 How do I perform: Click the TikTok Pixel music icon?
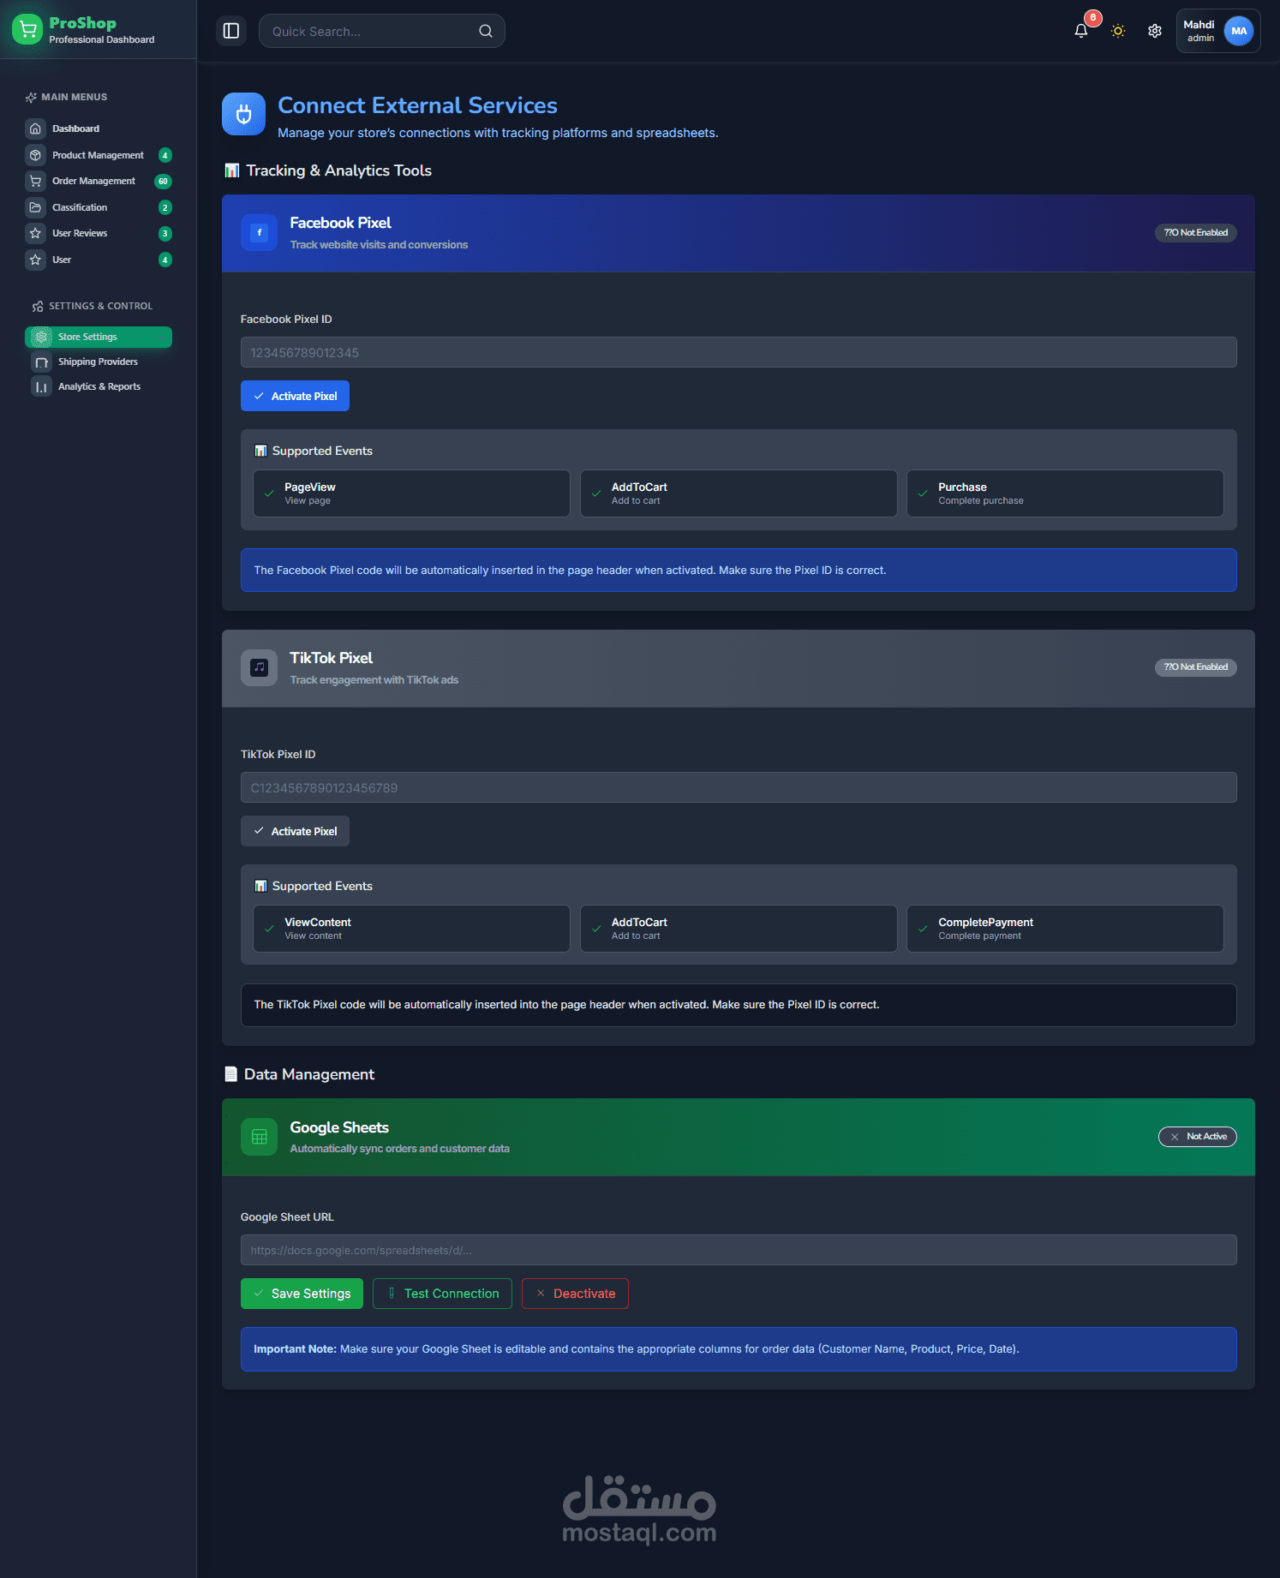tap(259, 667)
